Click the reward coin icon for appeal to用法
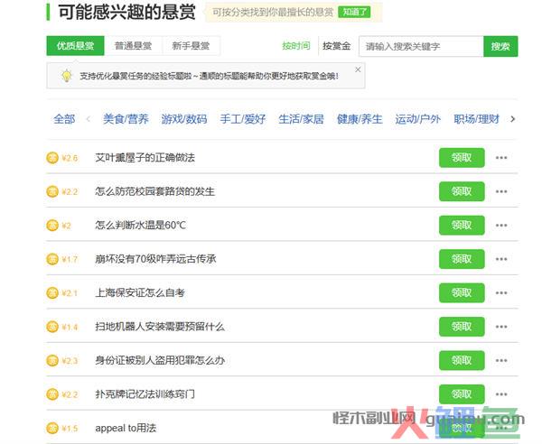This screenshot has width=542, height=444. [x=52, y=428]
